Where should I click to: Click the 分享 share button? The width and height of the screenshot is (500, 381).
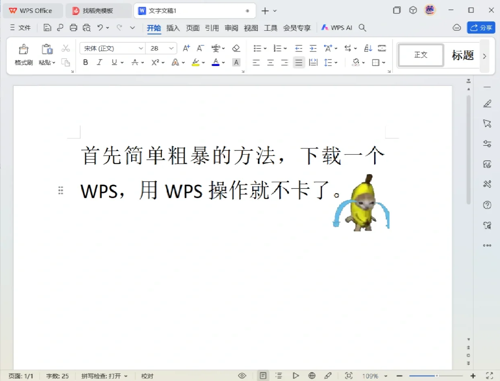[x=481, y=28]
